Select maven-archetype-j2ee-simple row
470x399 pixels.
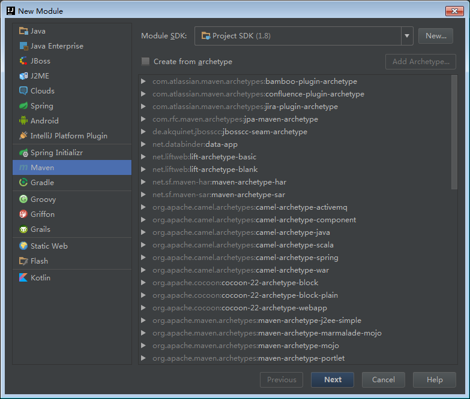tap(295, 320)
